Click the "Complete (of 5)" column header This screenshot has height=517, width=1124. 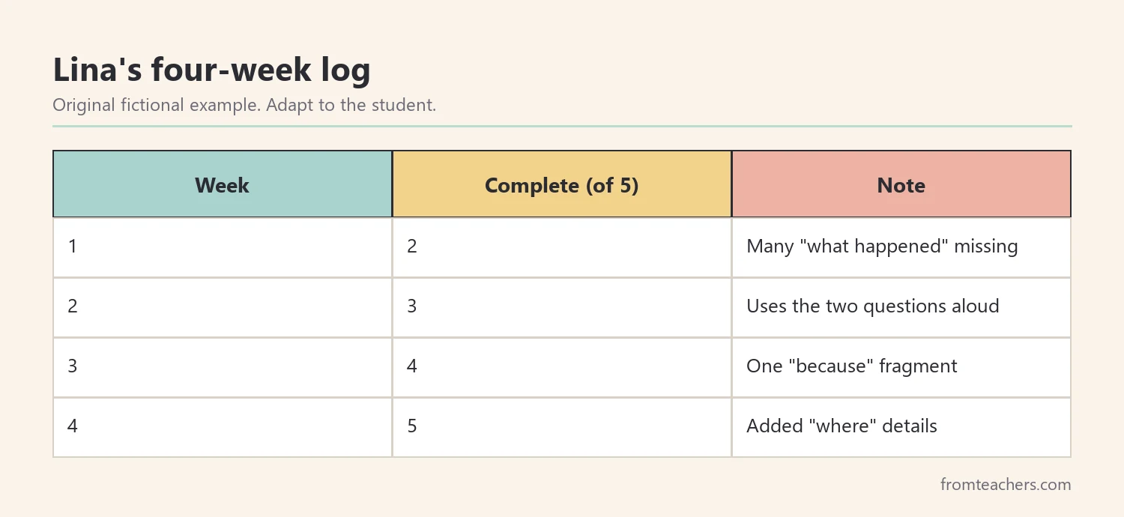[562, 185]
